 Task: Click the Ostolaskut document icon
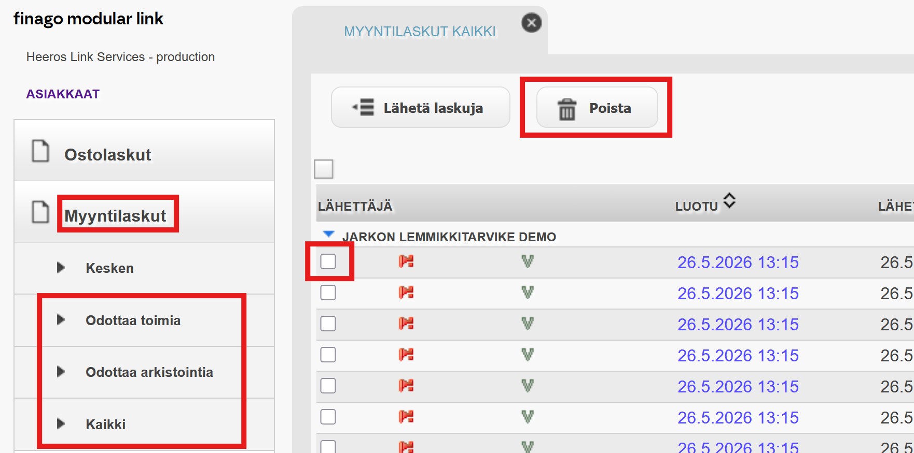point(40,151)
